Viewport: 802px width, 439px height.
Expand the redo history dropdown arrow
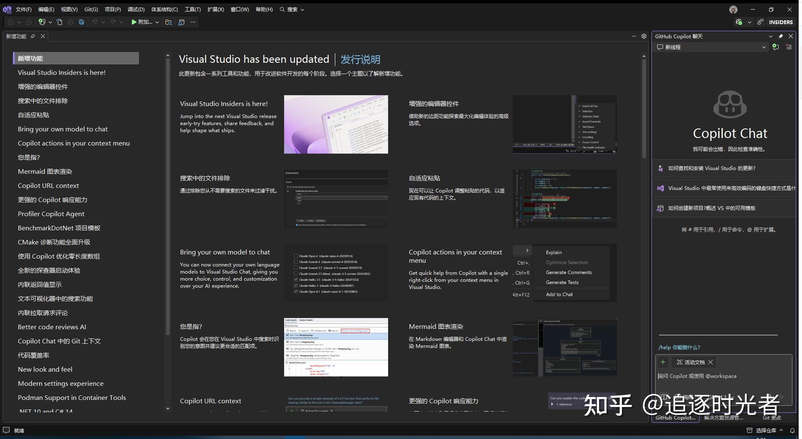point(121,22)
